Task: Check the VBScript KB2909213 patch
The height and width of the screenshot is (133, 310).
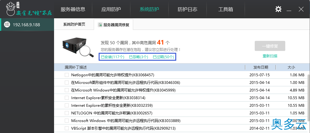Action: click(67, 128)
